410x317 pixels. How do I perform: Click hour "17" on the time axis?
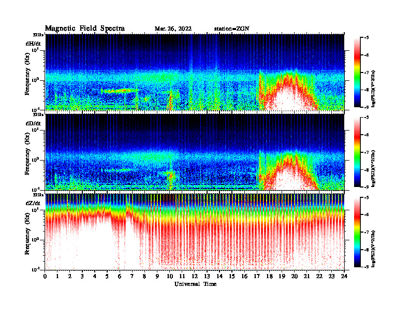coord(257,276)
